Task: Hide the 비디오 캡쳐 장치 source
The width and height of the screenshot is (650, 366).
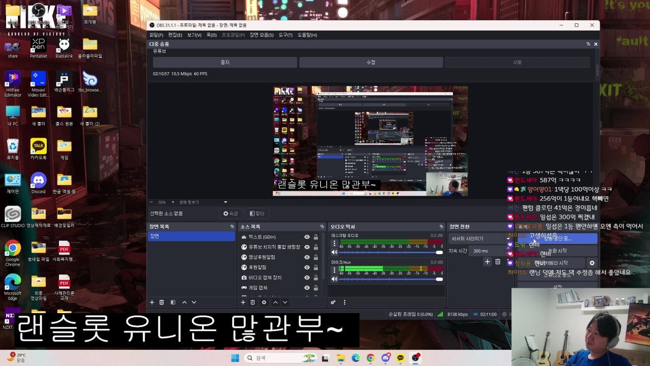Action: click(x=307, y=278)
